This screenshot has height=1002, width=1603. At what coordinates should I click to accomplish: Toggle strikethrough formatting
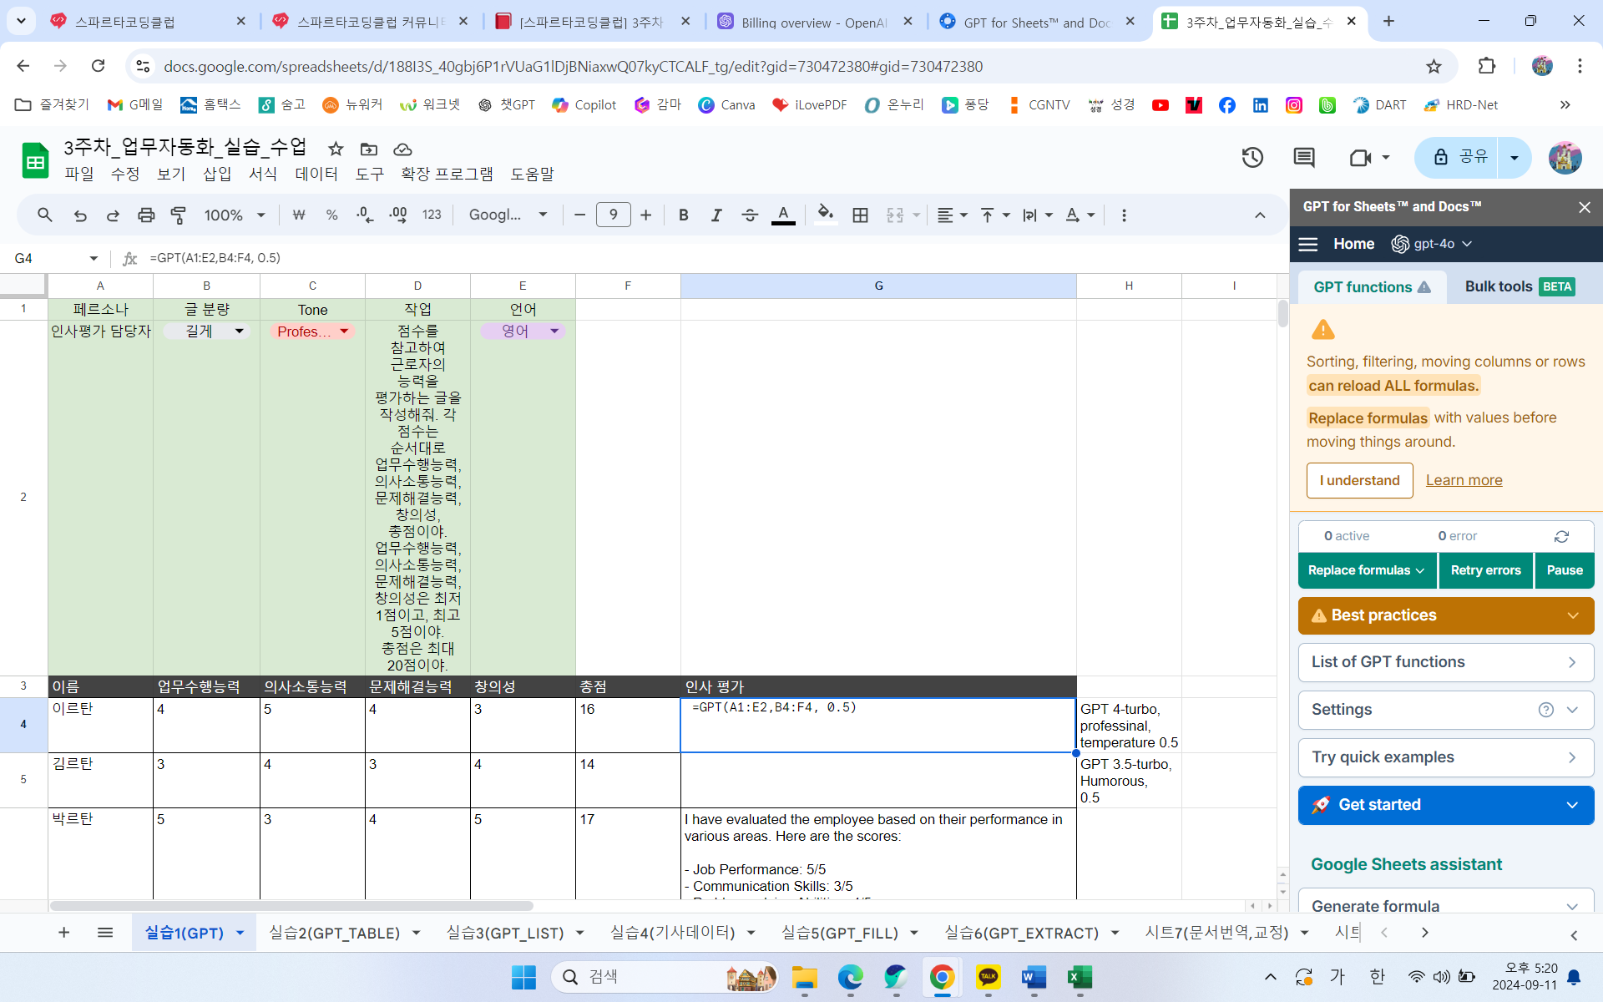[750, 215]
